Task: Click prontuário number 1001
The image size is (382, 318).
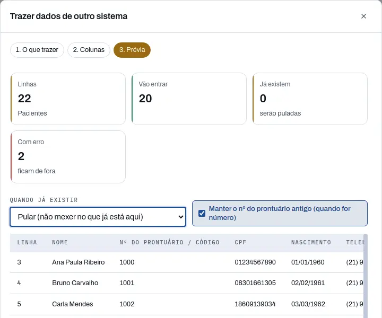Action: [x=127, y=282]
